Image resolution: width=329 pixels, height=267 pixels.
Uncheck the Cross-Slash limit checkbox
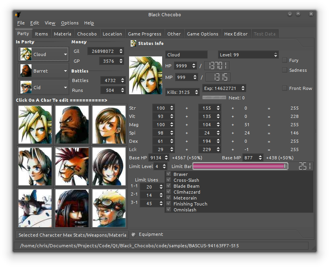click(168, 180)
